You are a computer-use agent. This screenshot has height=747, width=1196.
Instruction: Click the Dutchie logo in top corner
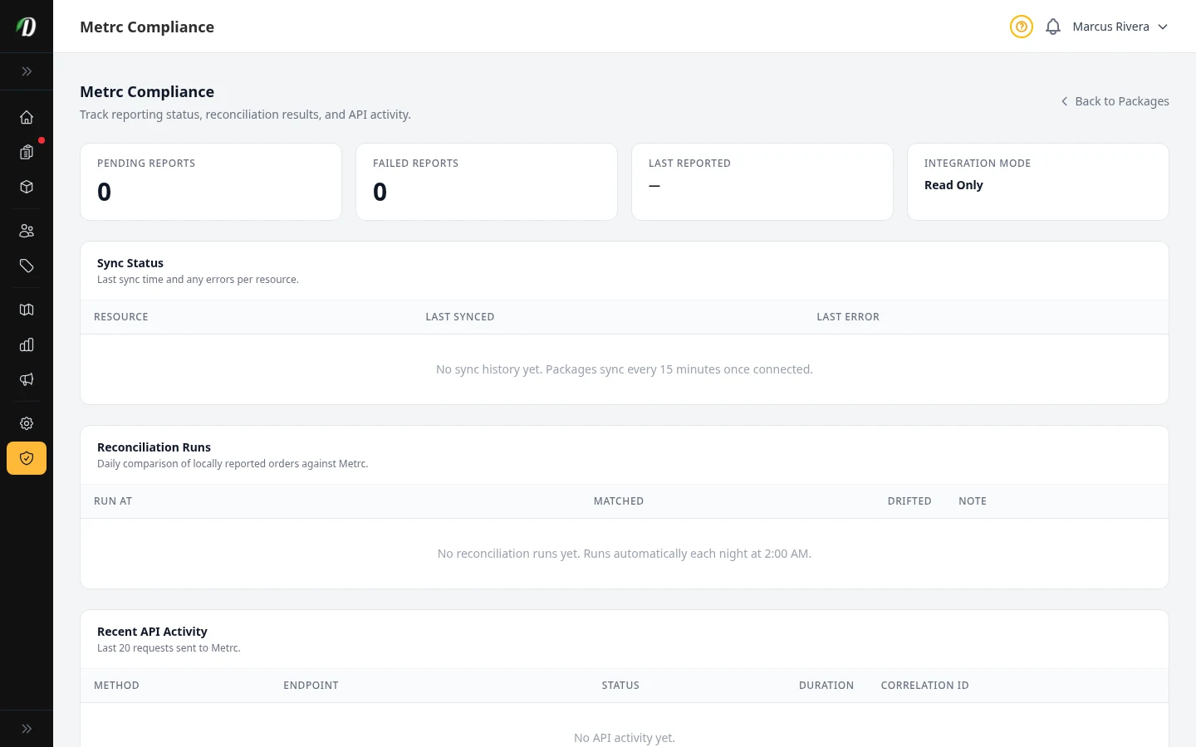pos(26,26)
